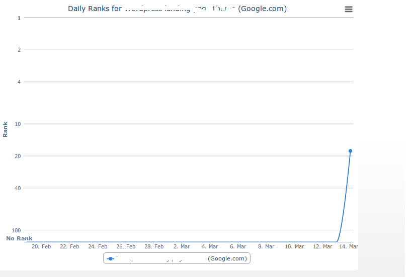Screen dimensions: 412x277
Task: Click the 8. Mar x-axis label
Action: (266, 246)
